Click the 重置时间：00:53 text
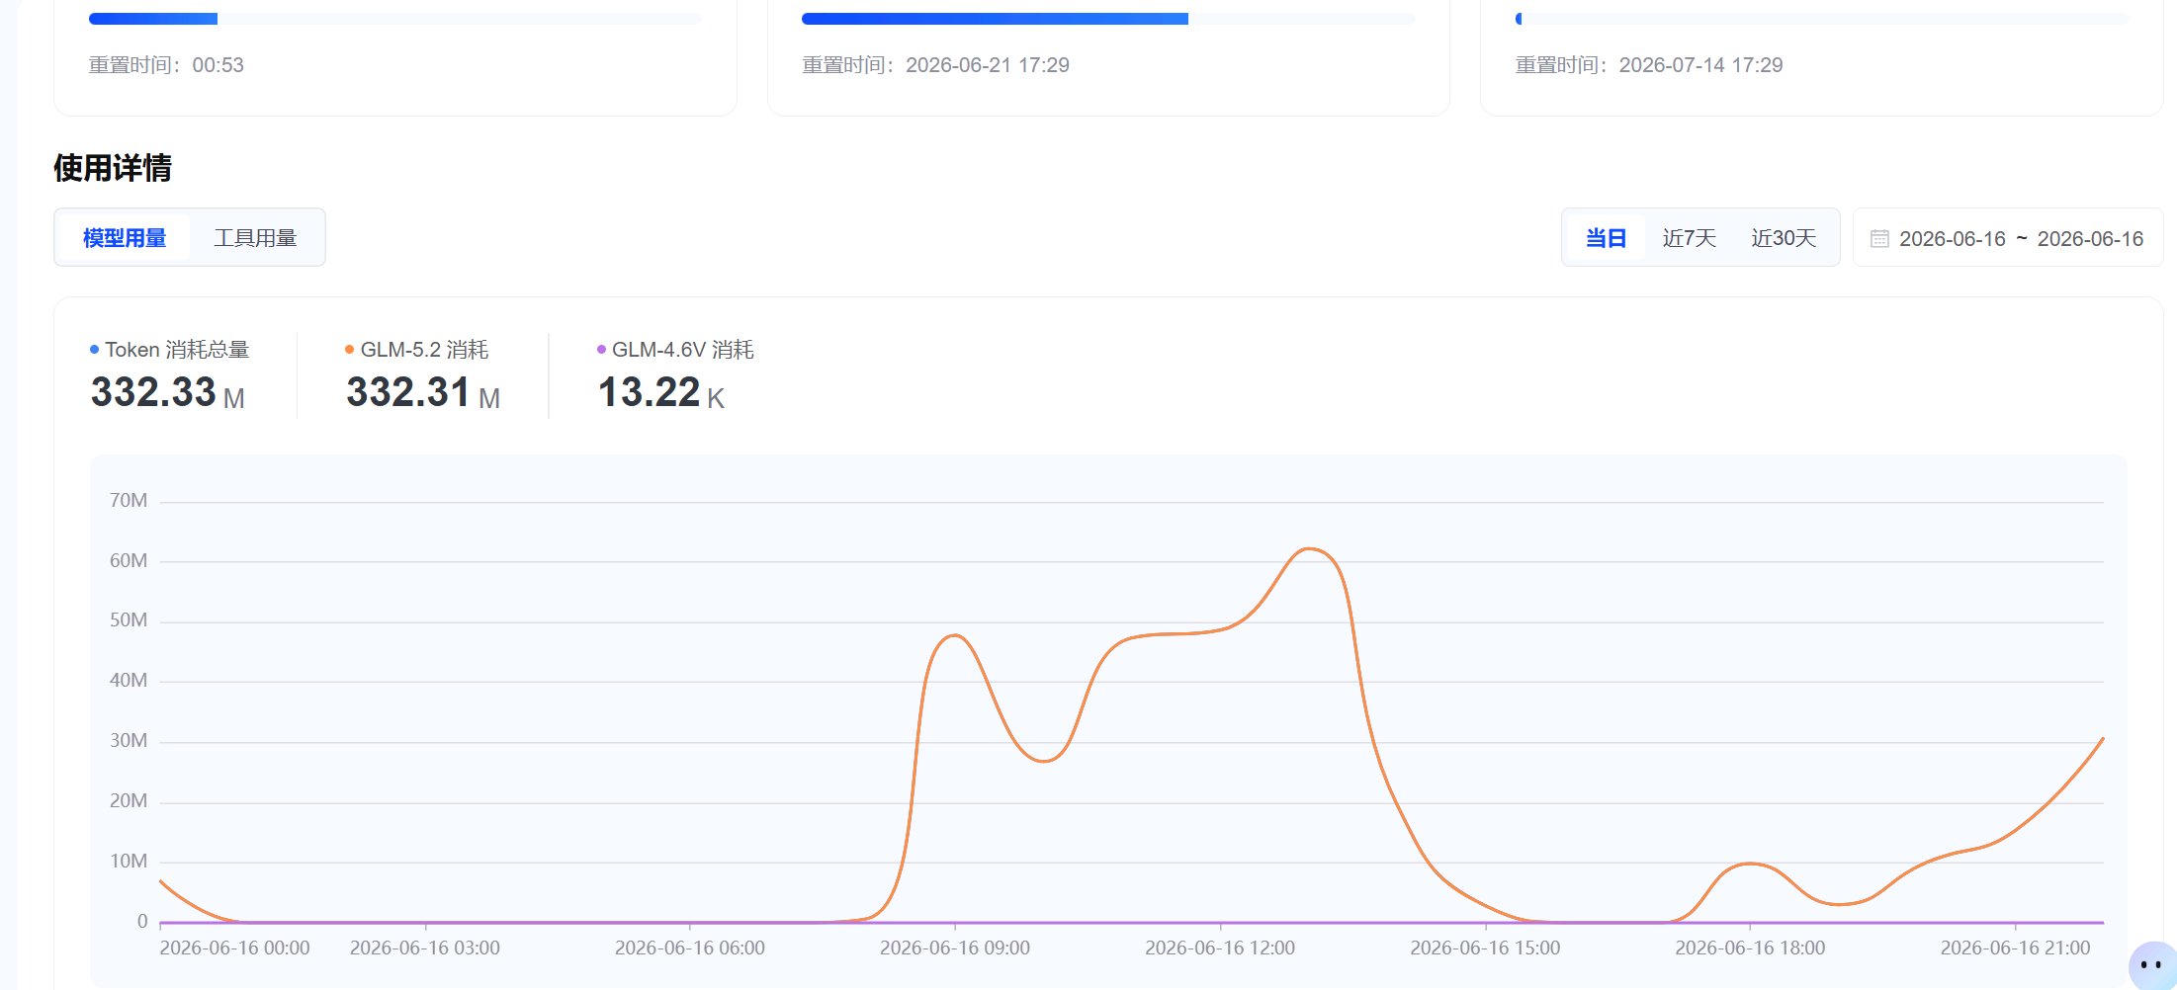 click(x=166, y=65)
